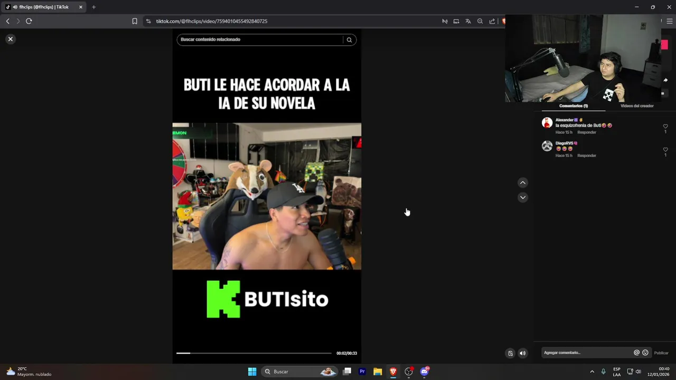The image size is (676, 380).
Task: Like DiegoRVS's comment with the heart
Action: pyautogui.click(x=665, y=150)
